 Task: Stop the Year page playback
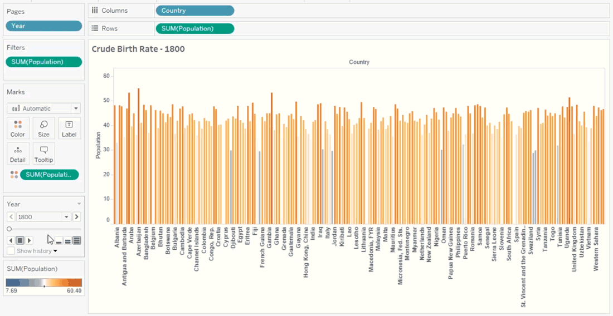[20, 240]
